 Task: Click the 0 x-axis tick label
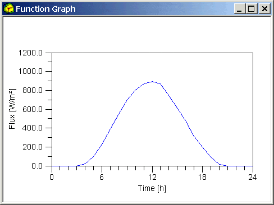[x=52, y=177]
